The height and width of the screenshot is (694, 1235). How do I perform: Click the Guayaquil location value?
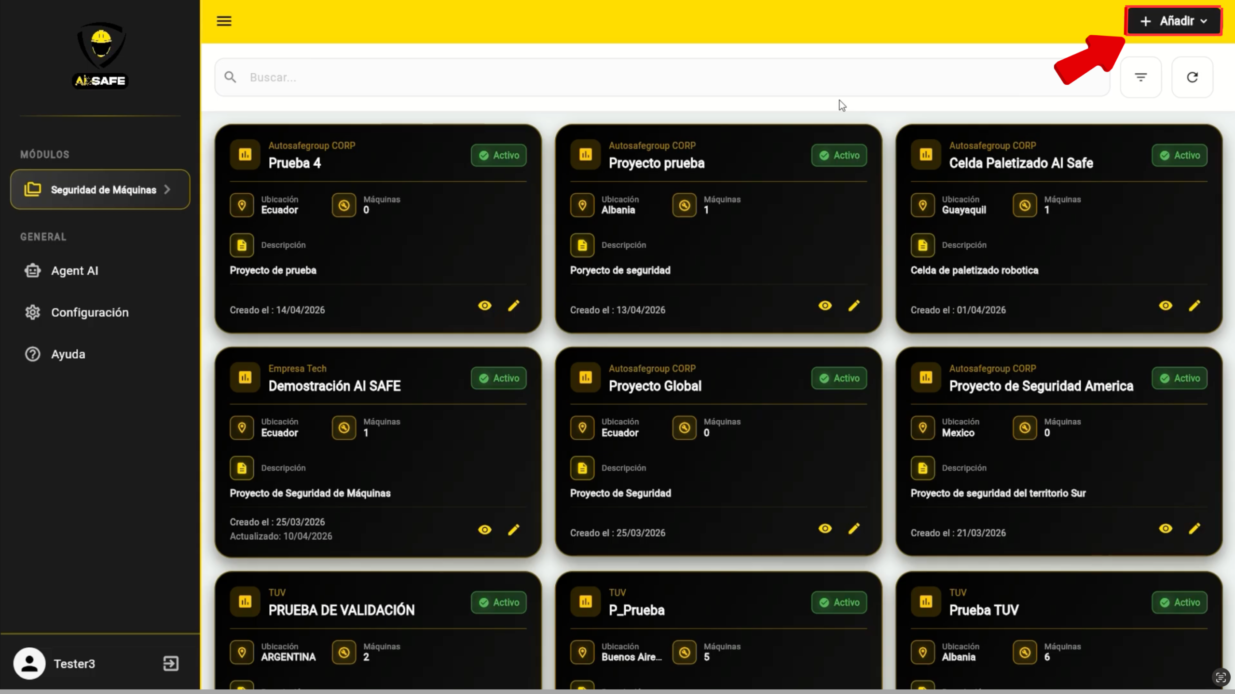point(964,210)
